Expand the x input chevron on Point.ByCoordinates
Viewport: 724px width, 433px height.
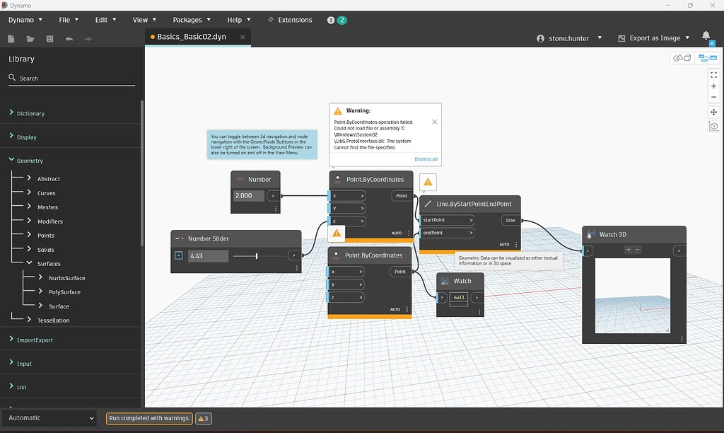[x=362, y=196]
